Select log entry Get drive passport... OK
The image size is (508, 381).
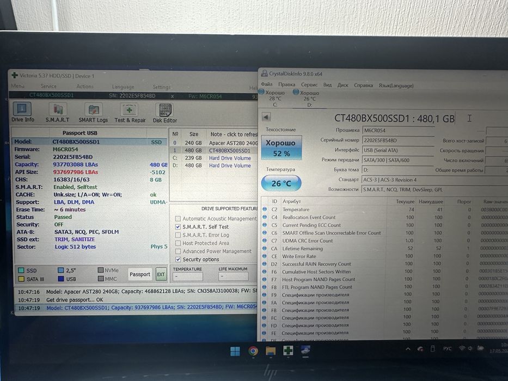[136, 300]
